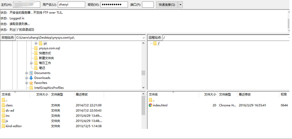
Task: Select the 每日工作 folder icon
Action: (36, 63)
